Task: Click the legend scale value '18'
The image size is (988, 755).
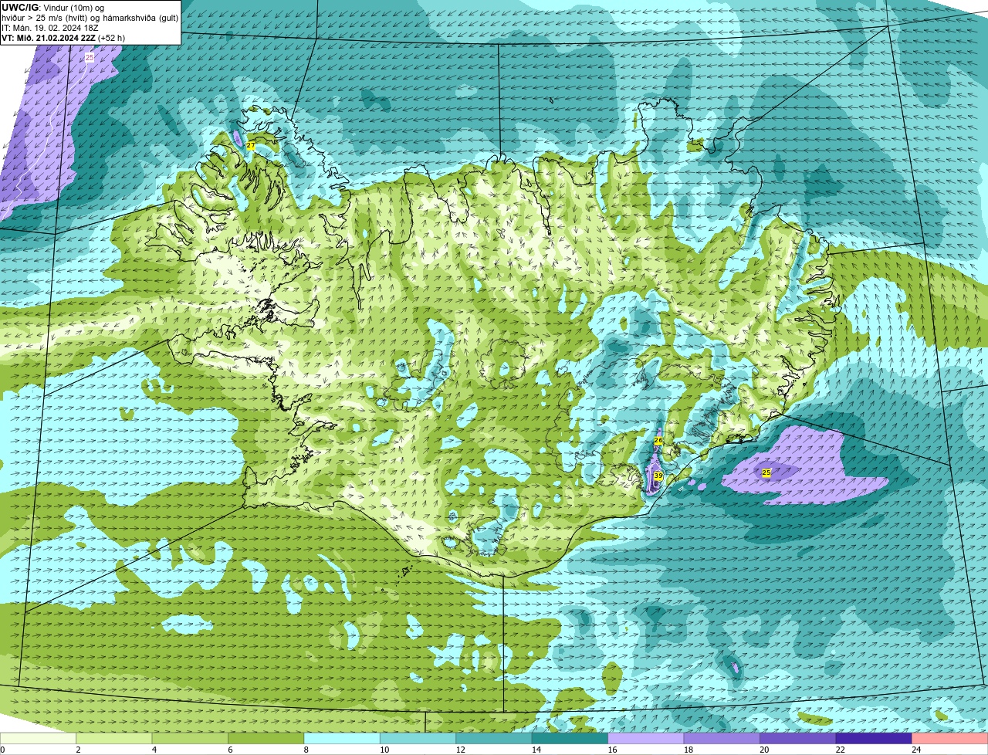Action: 689,750
